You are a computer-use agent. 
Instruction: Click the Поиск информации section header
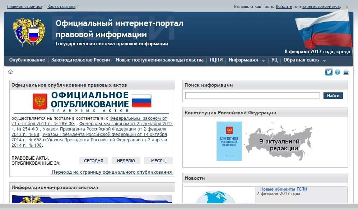(265, 85)
